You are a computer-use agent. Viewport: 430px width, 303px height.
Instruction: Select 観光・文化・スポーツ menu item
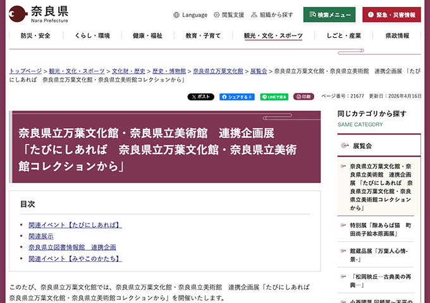point(273,35)
